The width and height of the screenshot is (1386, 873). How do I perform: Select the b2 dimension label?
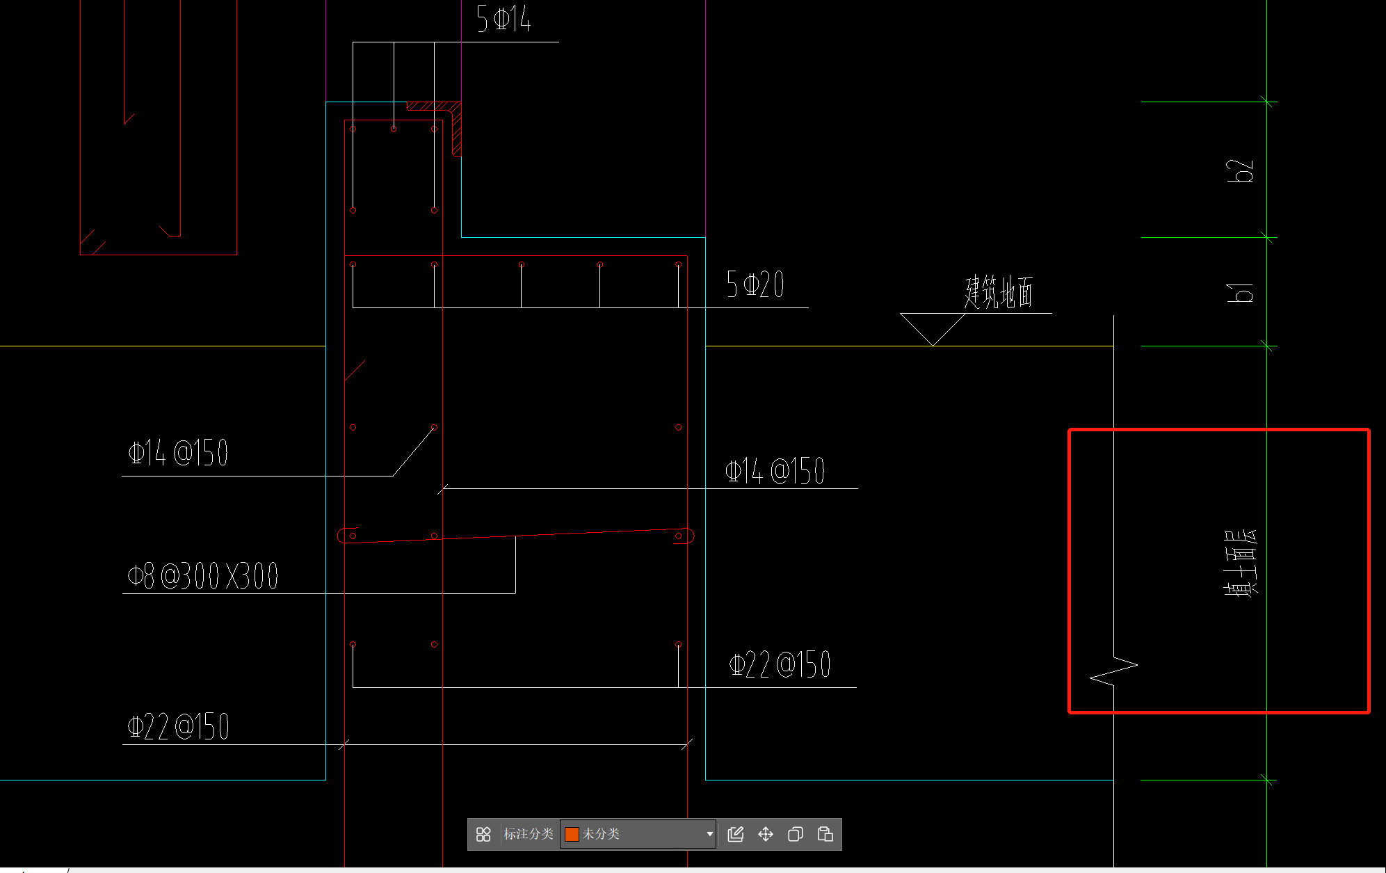1239,170
